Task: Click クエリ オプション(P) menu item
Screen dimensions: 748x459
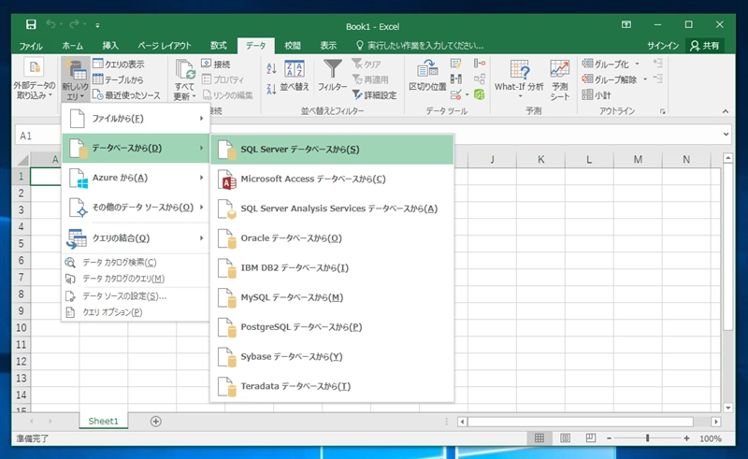Action: pyautogui.click(x=136, y=312)
